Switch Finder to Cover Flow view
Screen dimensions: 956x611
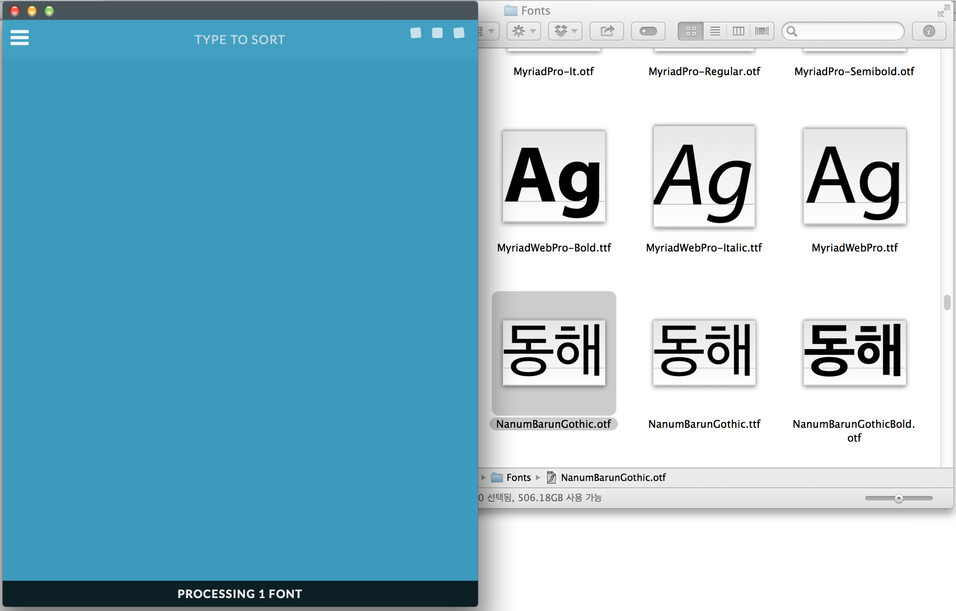click(762, 31)
